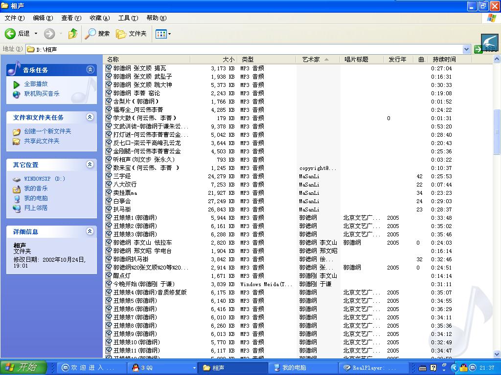Image resolution: width=501 pixels, height=375 pixels.
Task: Click Shop for music online (联机购买音乐)
Action: click(42, 94)
